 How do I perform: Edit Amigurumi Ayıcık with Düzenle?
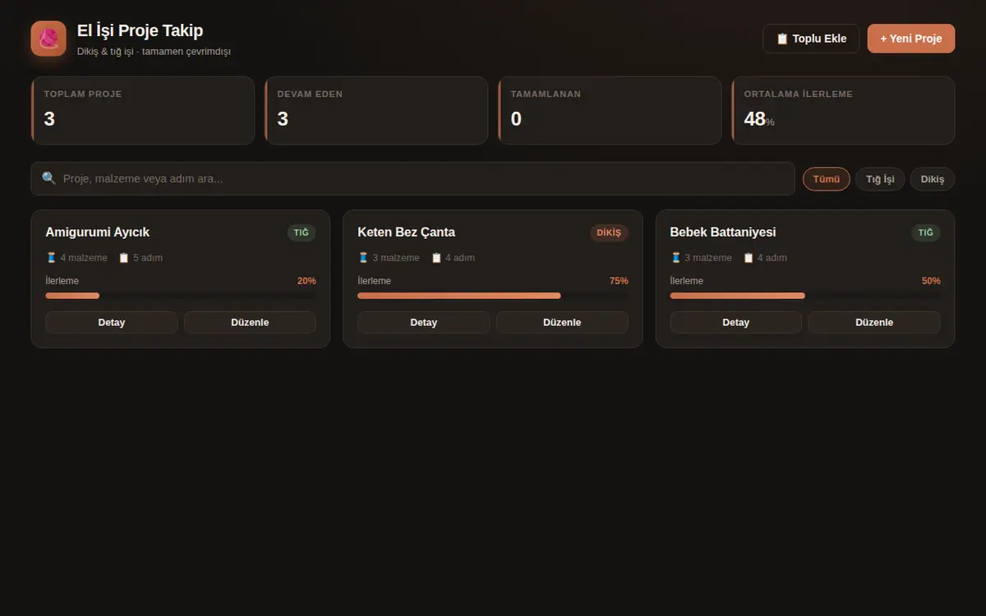(x=250, y=323)
